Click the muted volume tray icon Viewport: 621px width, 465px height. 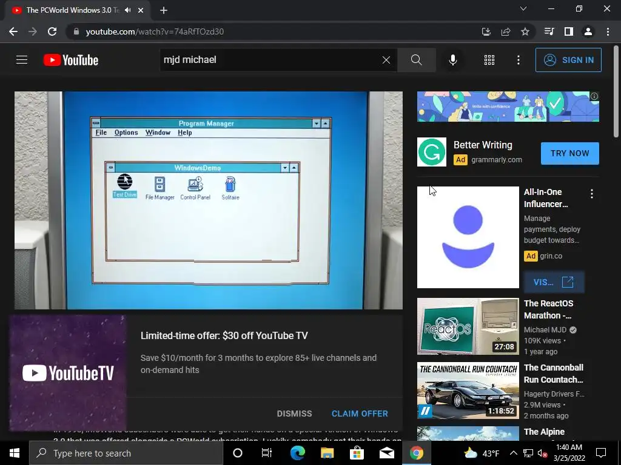[542, 453]
